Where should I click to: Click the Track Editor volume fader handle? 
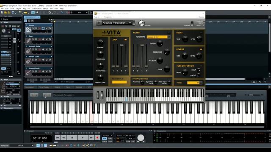14,40
